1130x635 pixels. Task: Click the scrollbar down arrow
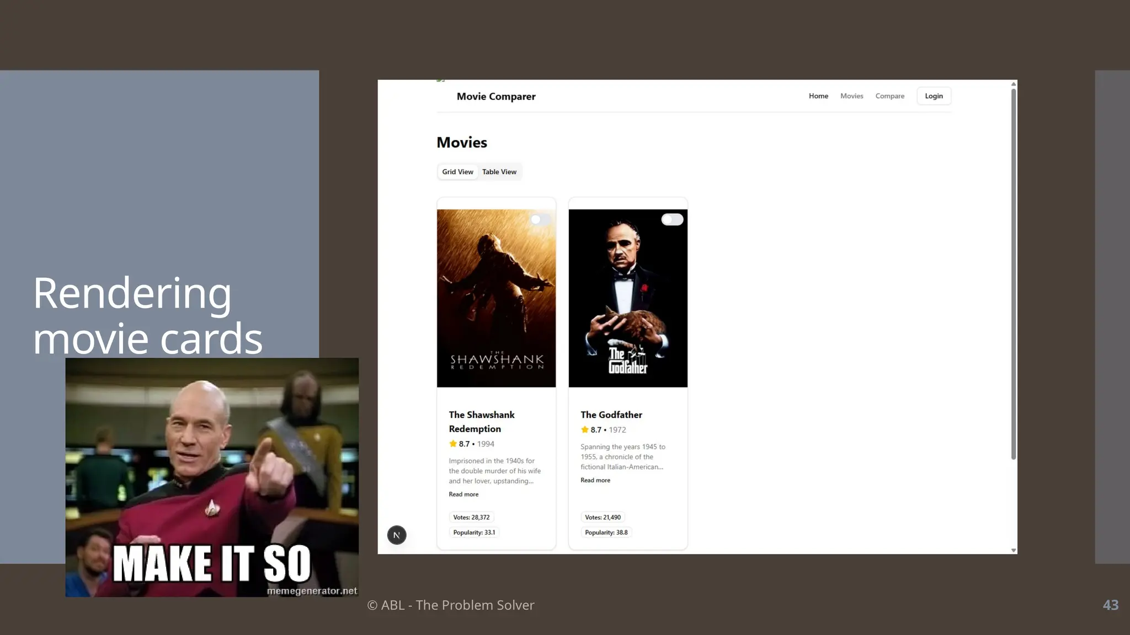pos(1013,550)
